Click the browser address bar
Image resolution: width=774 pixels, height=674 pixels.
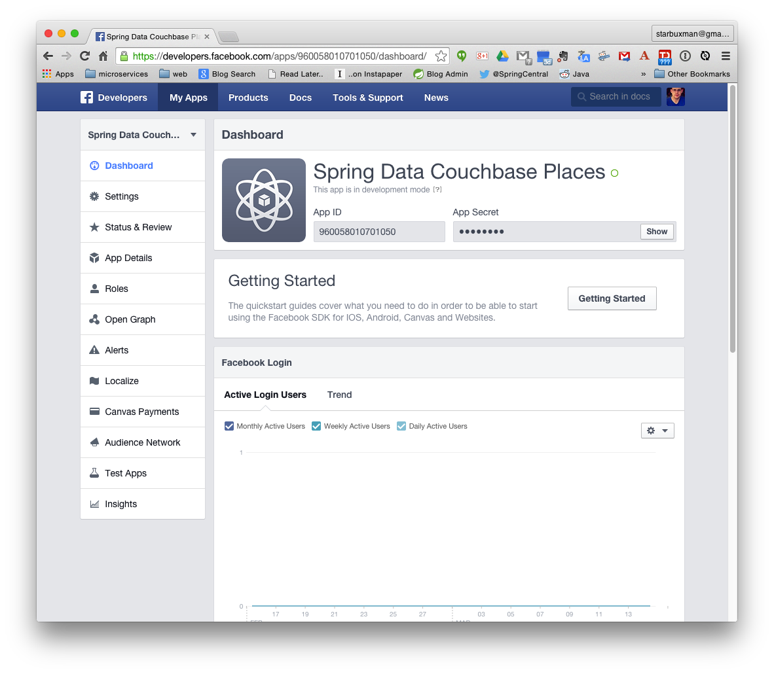click(x=279, y=56)
